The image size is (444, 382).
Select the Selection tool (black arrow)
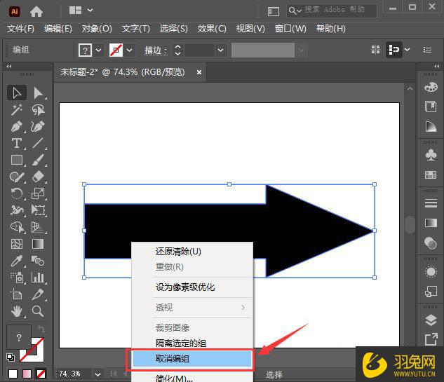pos(17,93)
